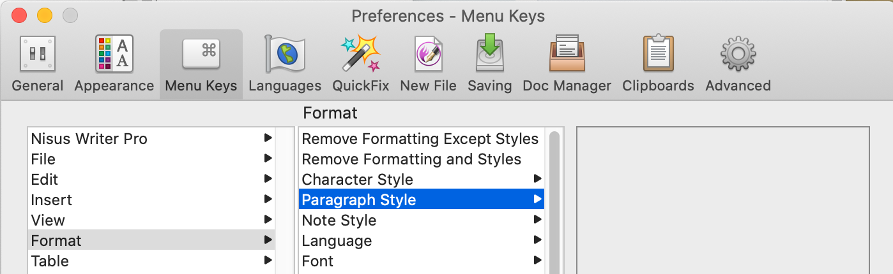
Task: Select Nisus Writer Pro menu entry
Action: 89,139
